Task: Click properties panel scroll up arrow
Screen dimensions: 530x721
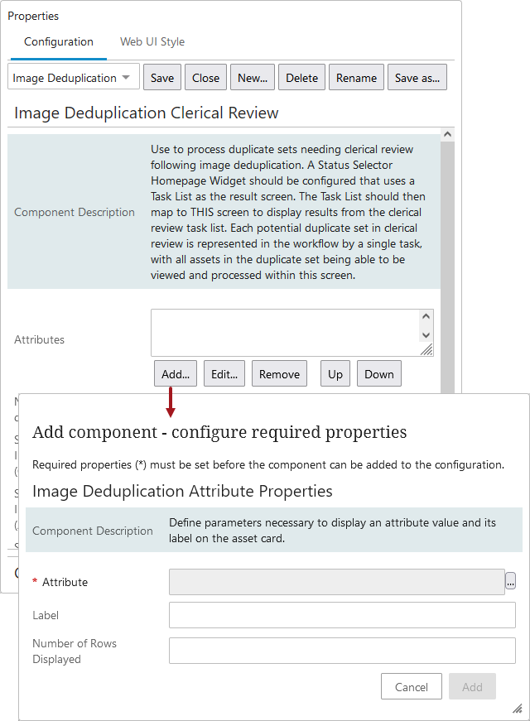Action: tap(447, 134)
